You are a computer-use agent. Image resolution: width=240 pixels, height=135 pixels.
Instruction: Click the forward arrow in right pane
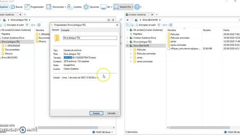click(132, 20)
